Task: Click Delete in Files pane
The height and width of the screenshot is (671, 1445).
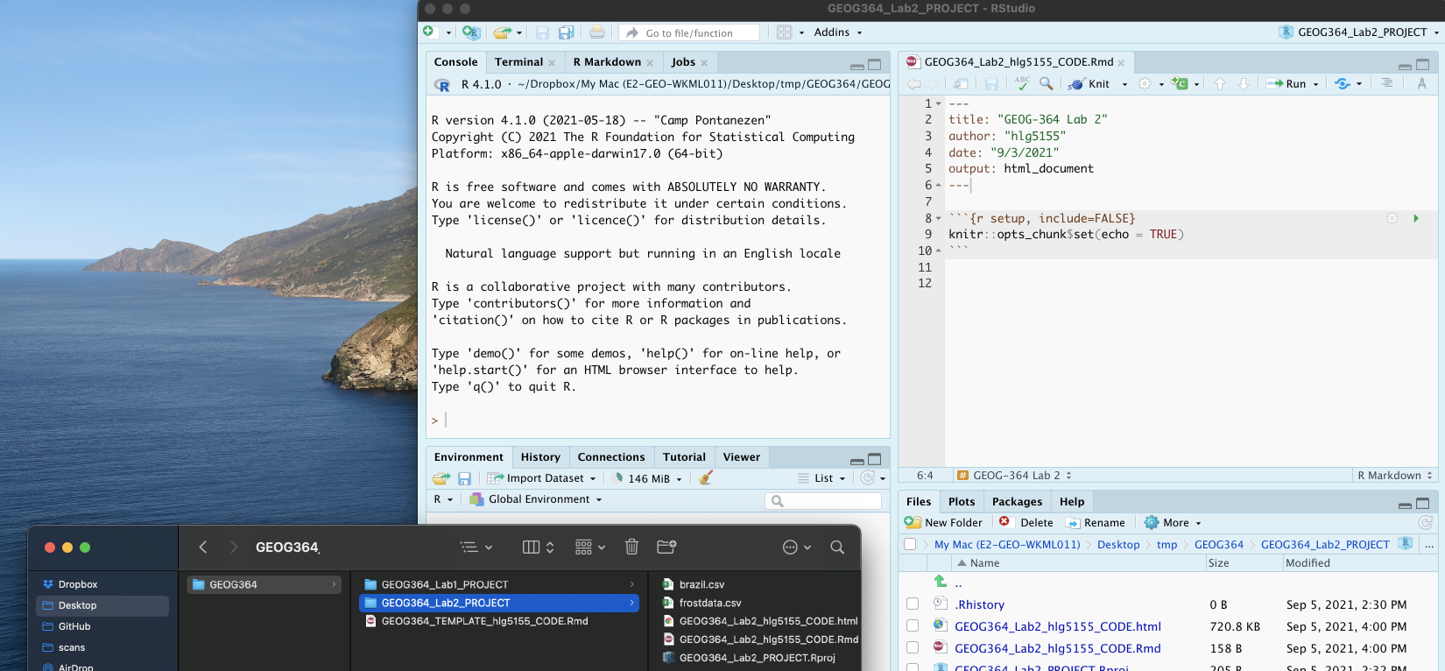Action: 1026,522
